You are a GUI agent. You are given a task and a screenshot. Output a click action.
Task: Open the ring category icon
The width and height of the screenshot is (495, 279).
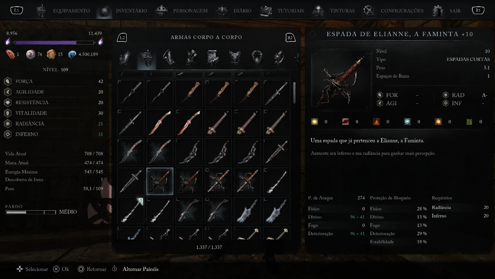tap(279, 57)
